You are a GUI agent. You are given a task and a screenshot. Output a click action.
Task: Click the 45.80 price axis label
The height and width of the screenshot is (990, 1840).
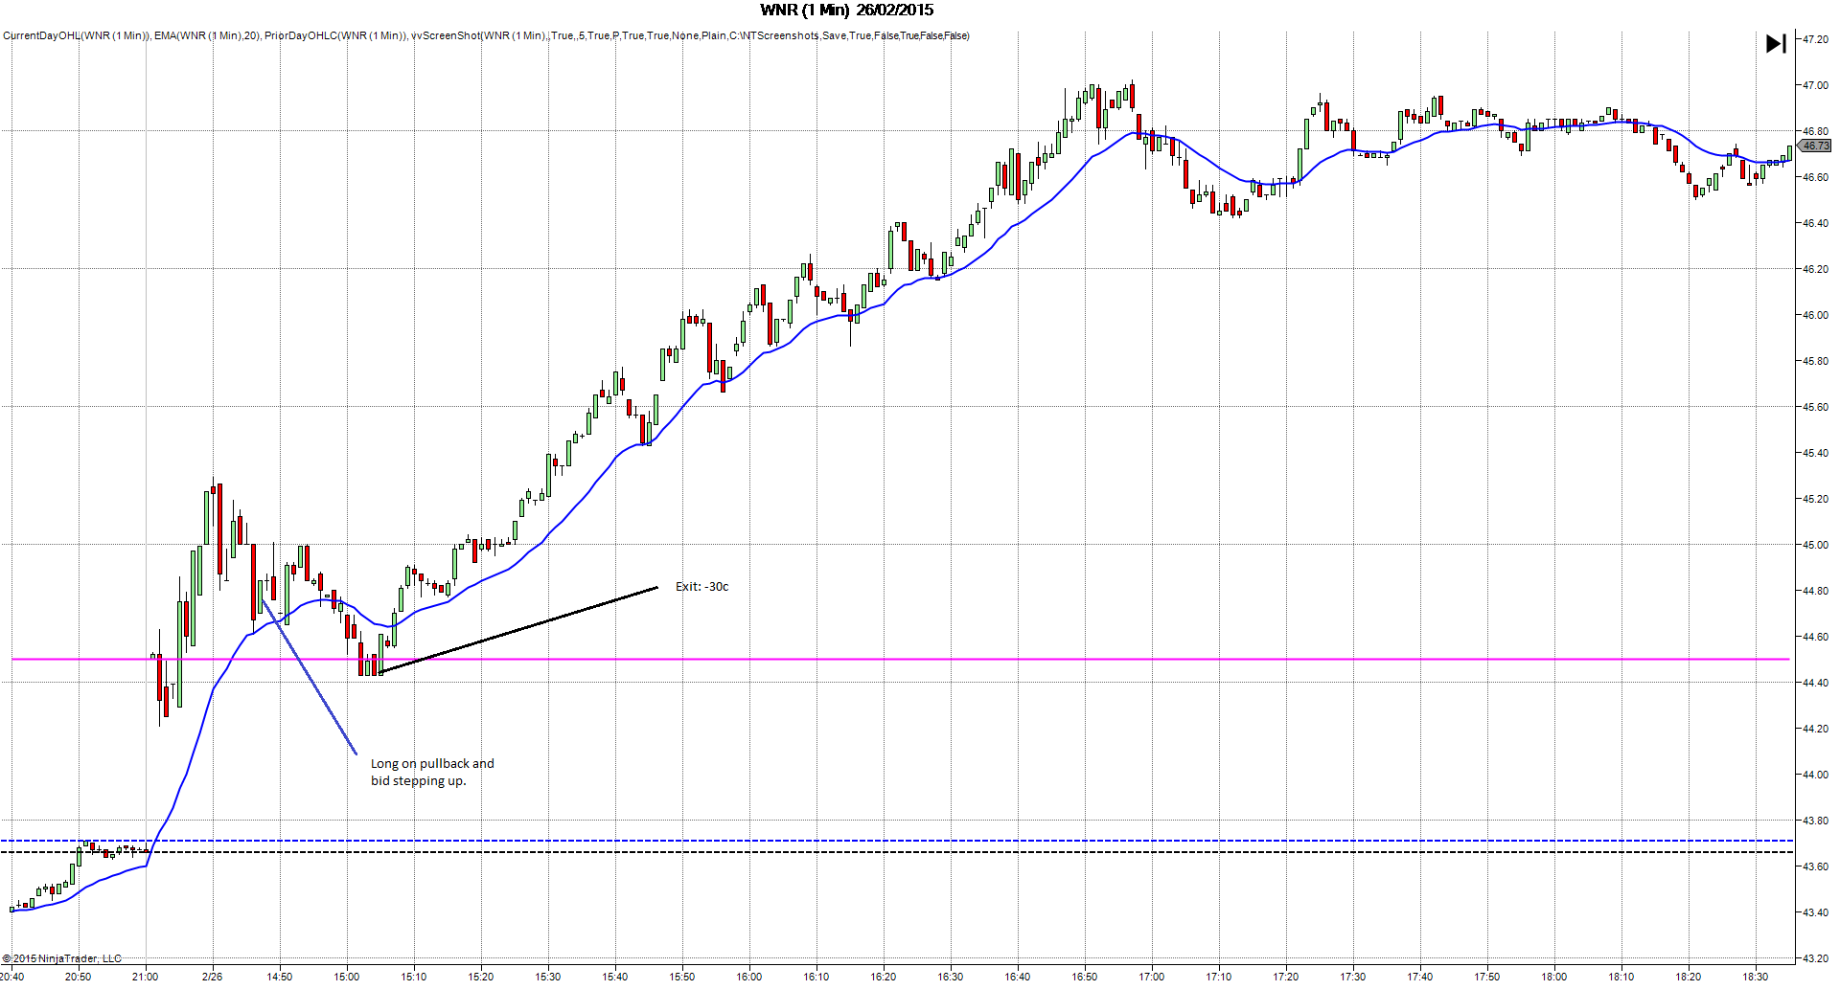(1815, 361)
